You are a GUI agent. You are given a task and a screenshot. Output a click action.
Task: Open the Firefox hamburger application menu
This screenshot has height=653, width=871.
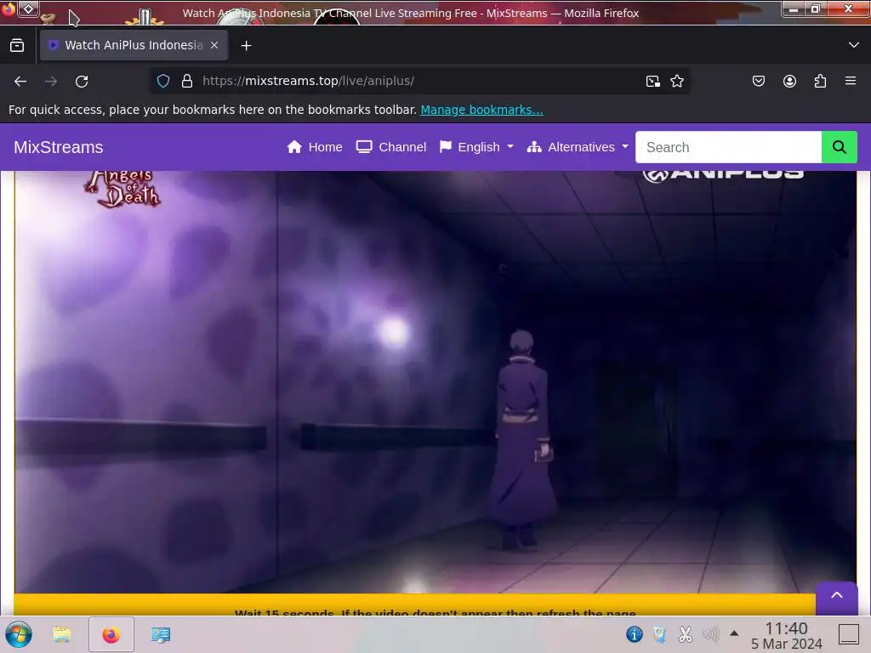tap(851, 81)
